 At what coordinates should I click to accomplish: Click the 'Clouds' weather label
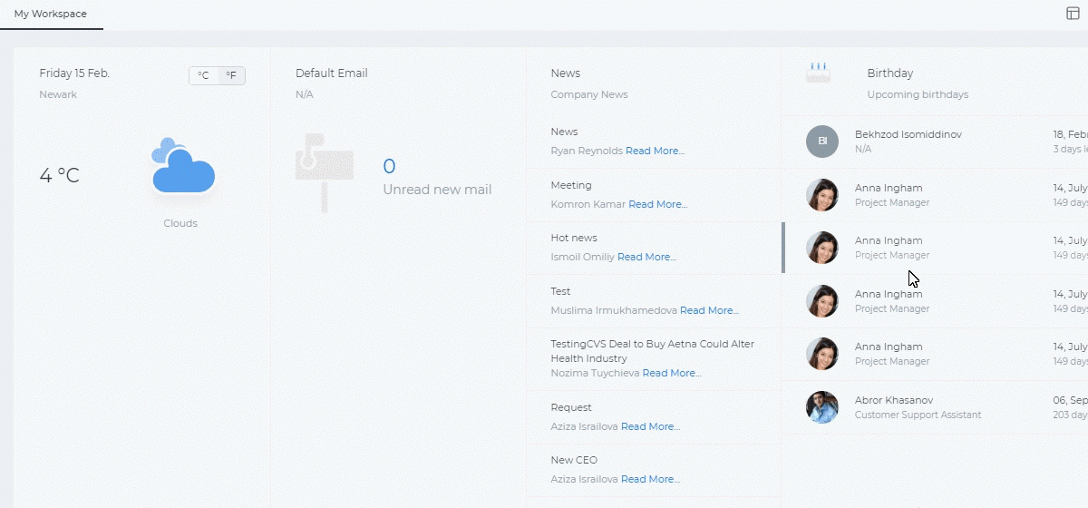pos(180,223)
